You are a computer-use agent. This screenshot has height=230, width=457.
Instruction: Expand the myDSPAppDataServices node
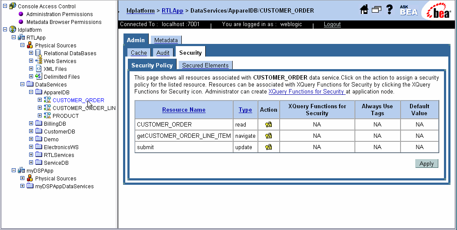[x=22, y=186]
